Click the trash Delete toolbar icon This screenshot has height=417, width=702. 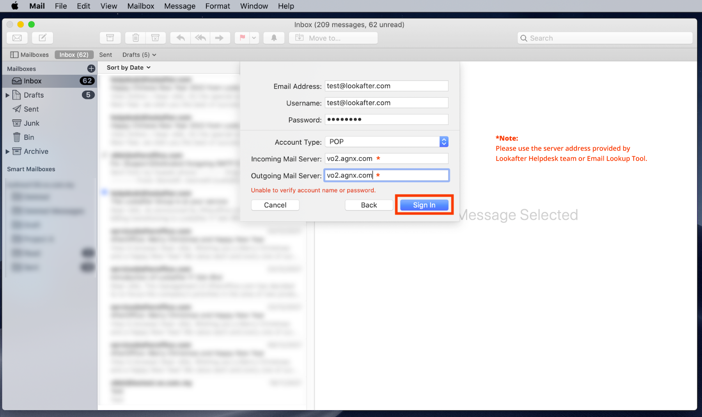tap(135, 38)
